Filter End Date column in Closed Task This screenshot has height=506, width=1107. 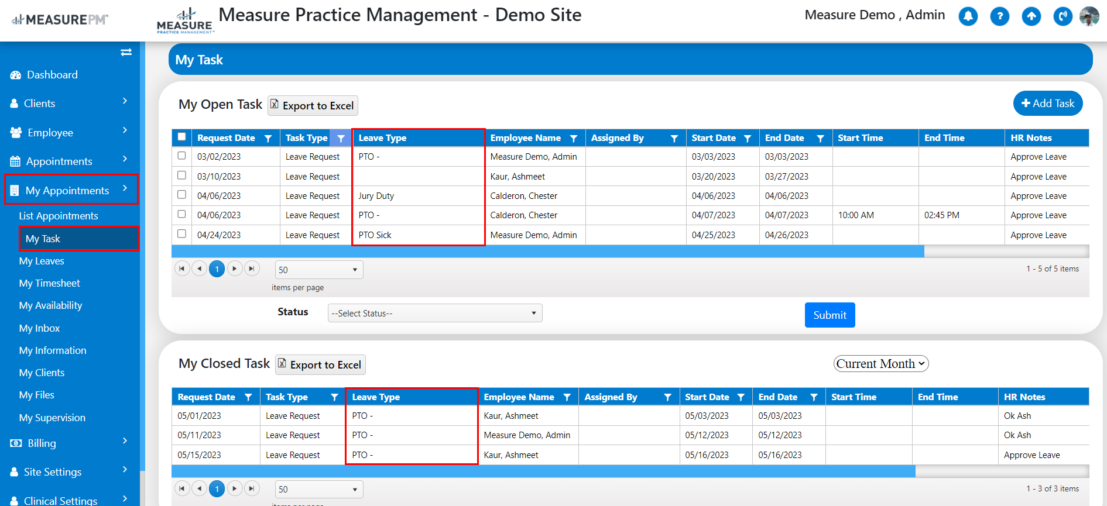(814, 397)
